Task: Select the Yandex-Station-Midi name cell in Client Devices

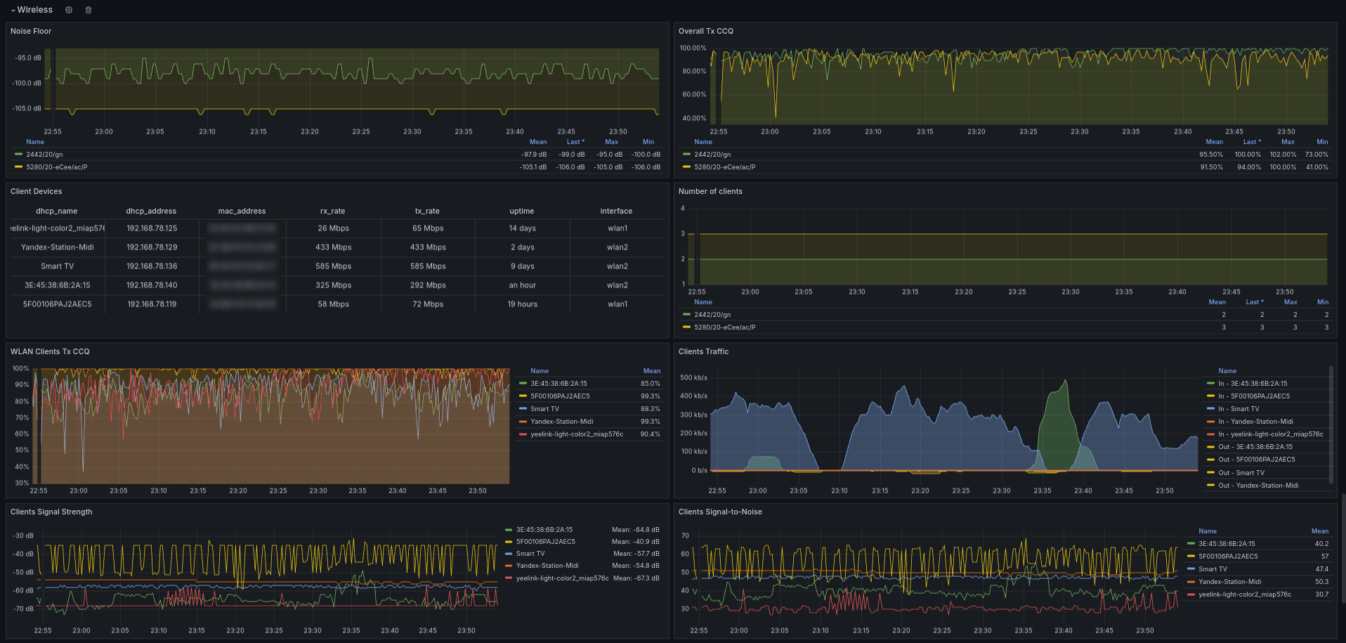Action: pos(57,247)
